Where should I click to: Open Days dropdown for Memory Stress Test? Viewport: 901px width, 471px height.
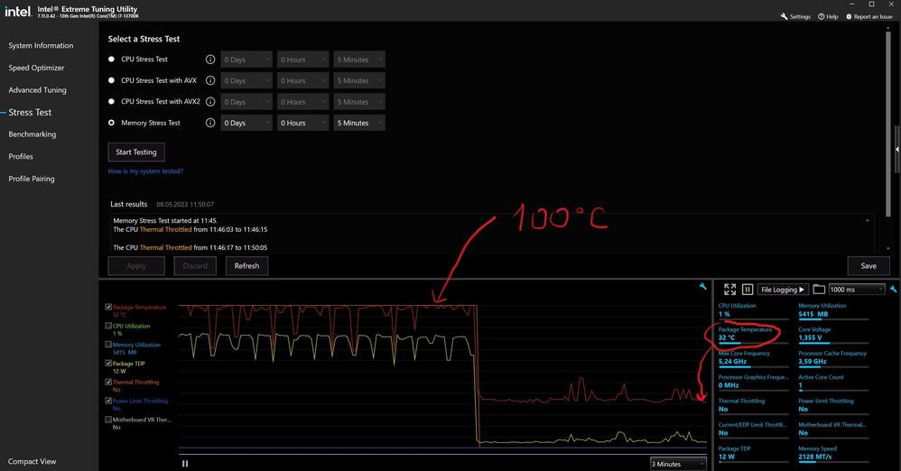pyautogui.click(x=246, y=123)
